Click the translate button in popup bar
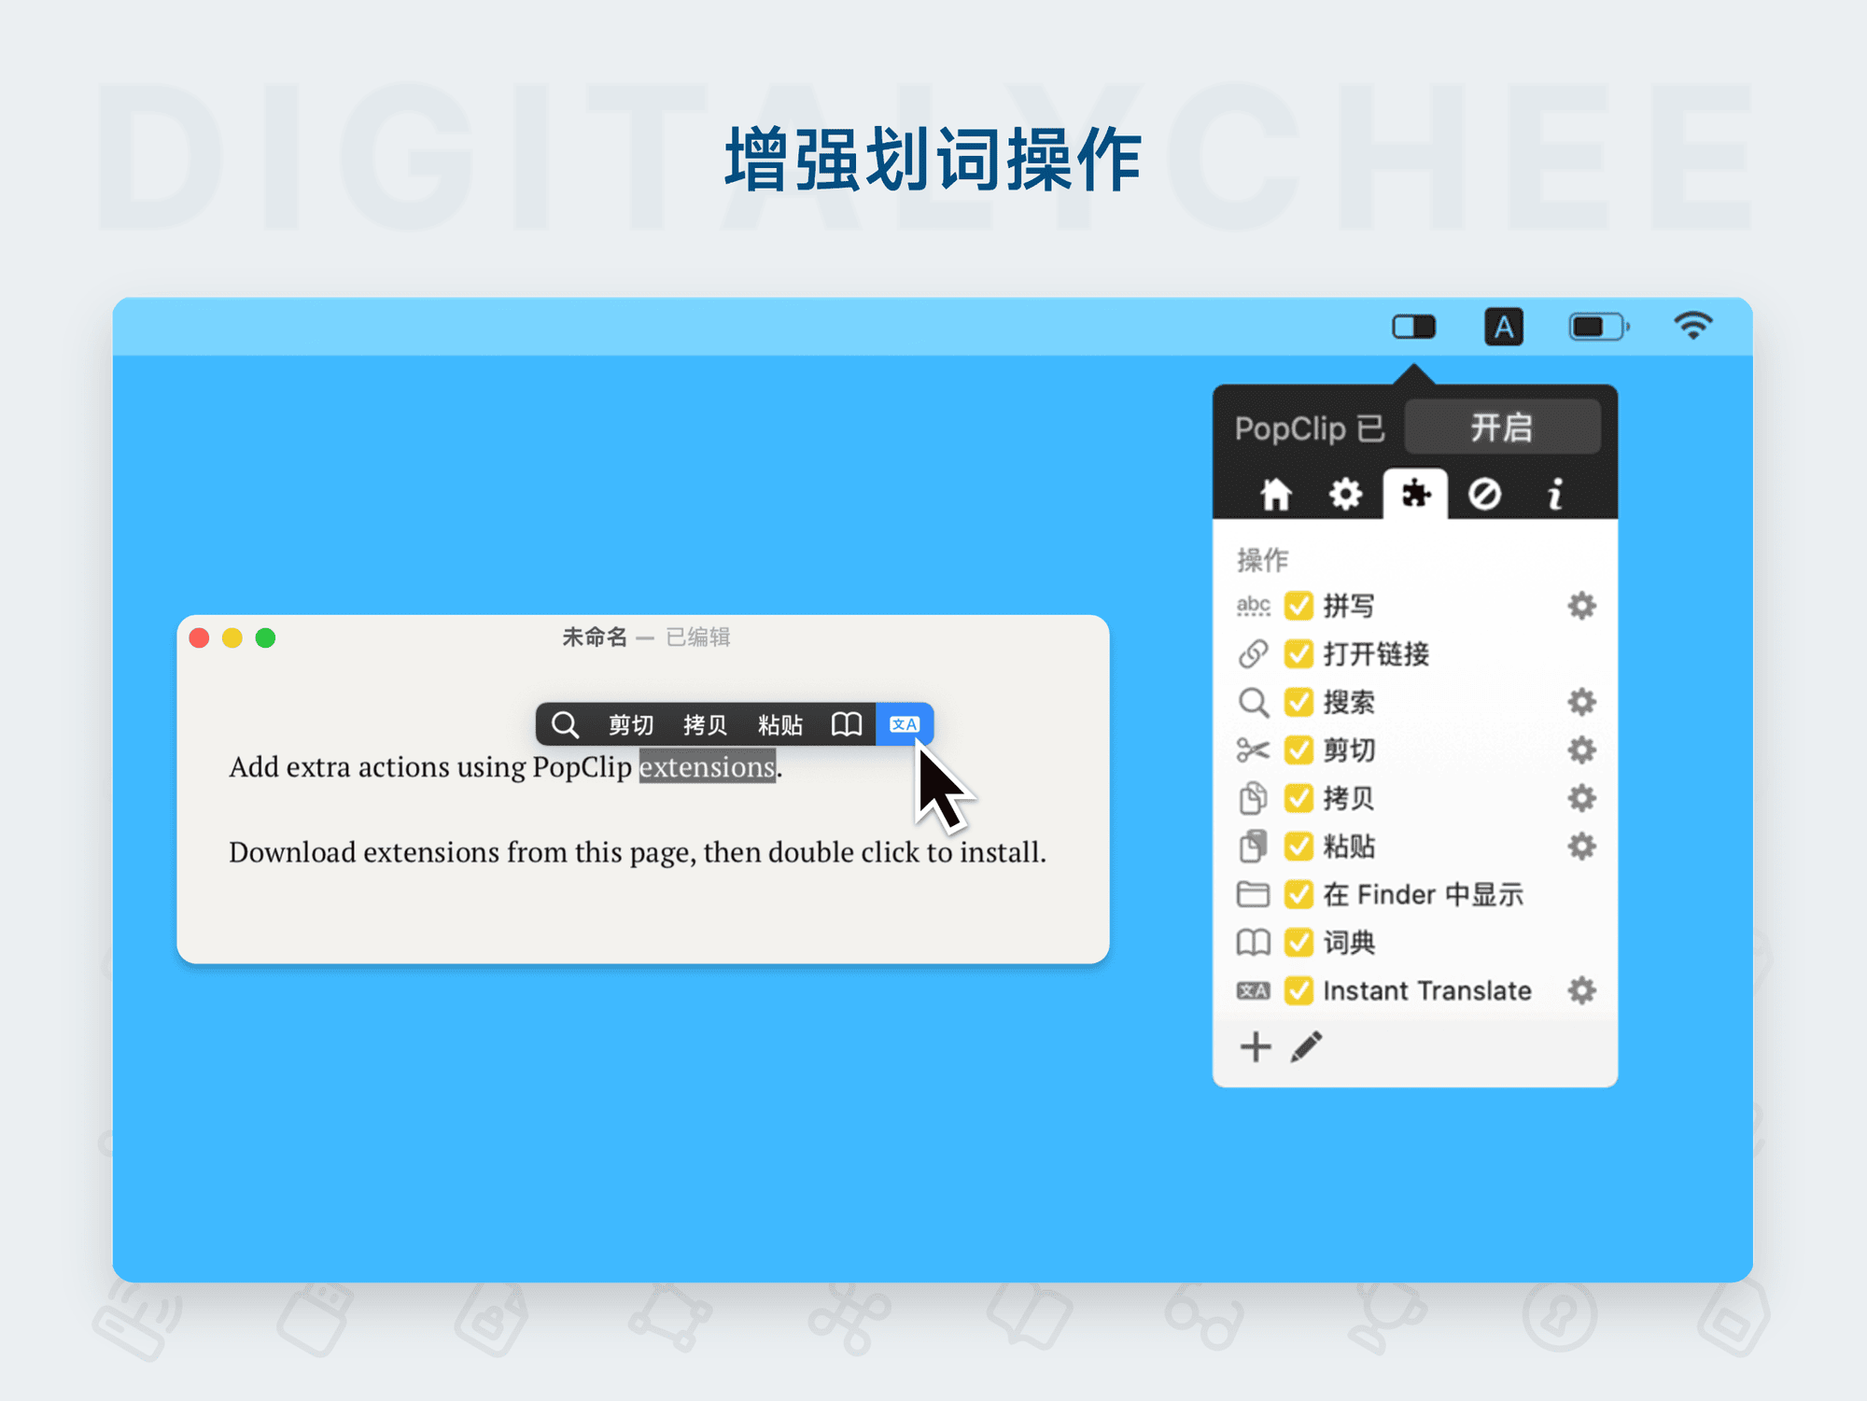The width and height of the screenshot is (1867, 1401). [905, 724]
